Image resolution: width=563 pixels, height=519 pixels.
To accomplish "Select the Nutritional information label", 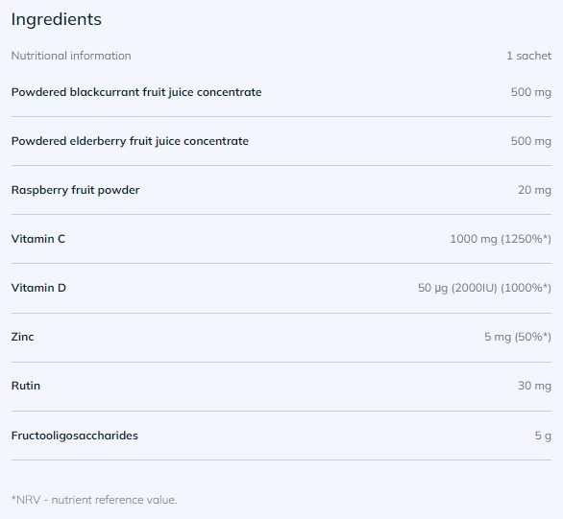I will pyautogui.click(x=71, y=56).
